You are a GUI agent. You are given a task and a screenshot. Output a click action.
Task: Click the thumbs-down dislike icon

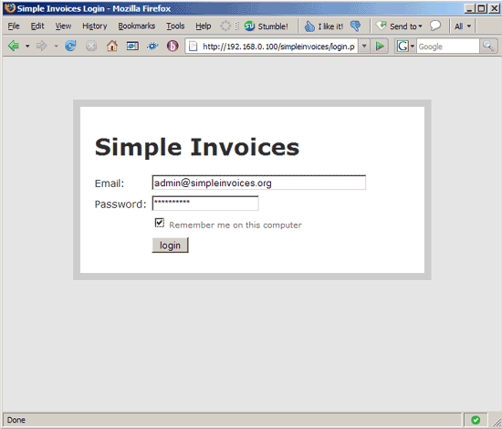pyautogui.click(x=355, y=26)
